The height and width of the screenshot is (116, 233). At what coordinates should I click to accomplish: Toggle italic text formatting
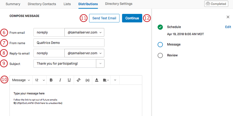coord(60,80)
